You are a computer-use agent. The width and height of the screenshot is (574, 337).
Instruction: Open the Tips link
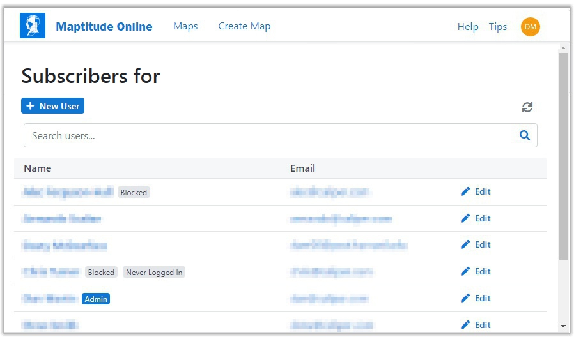(x=498, y=27)
